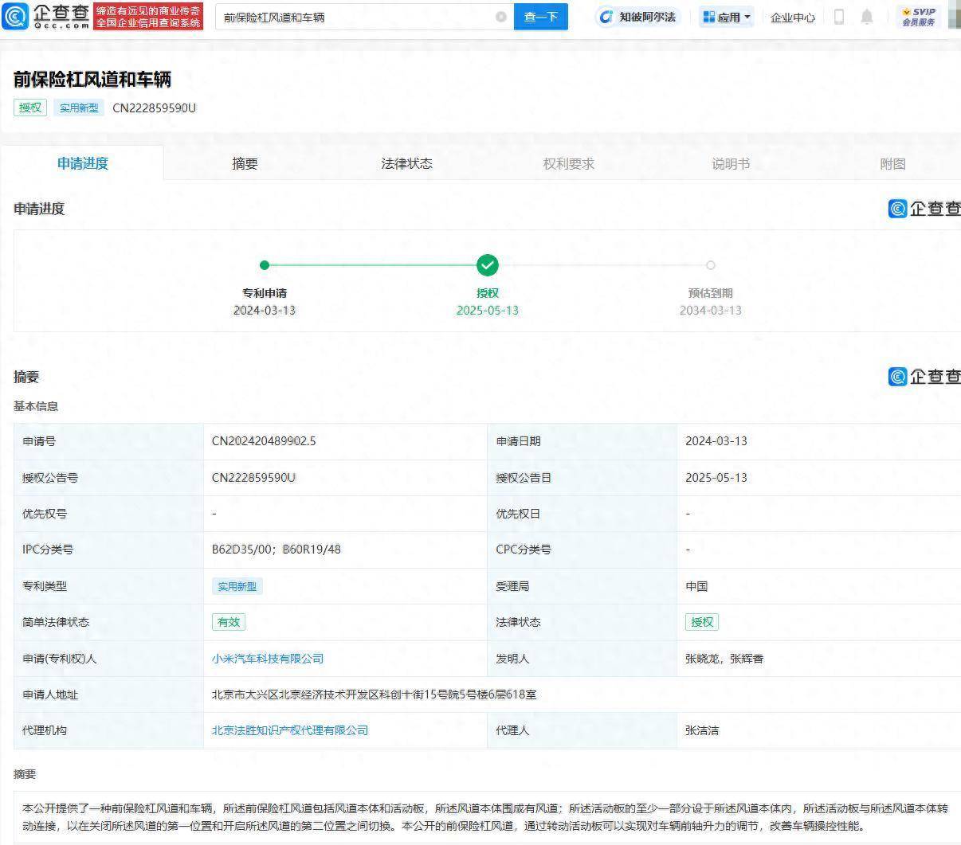Viewport: 961px width, 845px height.
Task: Open the notification bell icon
Action: (868, 17)
